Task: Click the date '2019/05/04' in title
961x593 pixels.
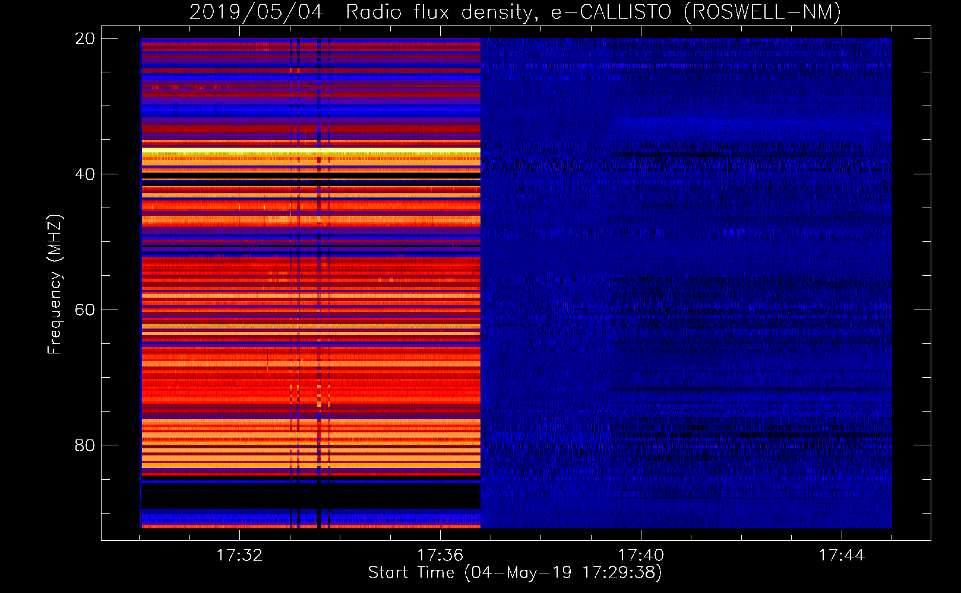Action: (x=256, y=12)
